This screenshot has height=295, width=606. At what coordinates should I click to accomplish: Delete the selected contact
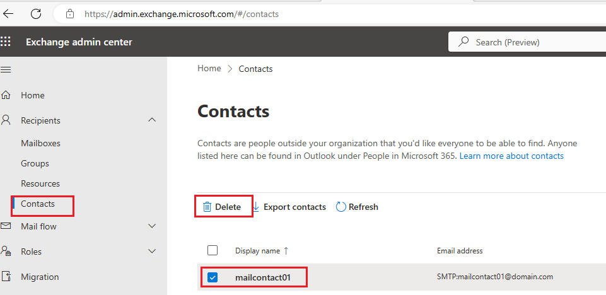click(222, 207)
